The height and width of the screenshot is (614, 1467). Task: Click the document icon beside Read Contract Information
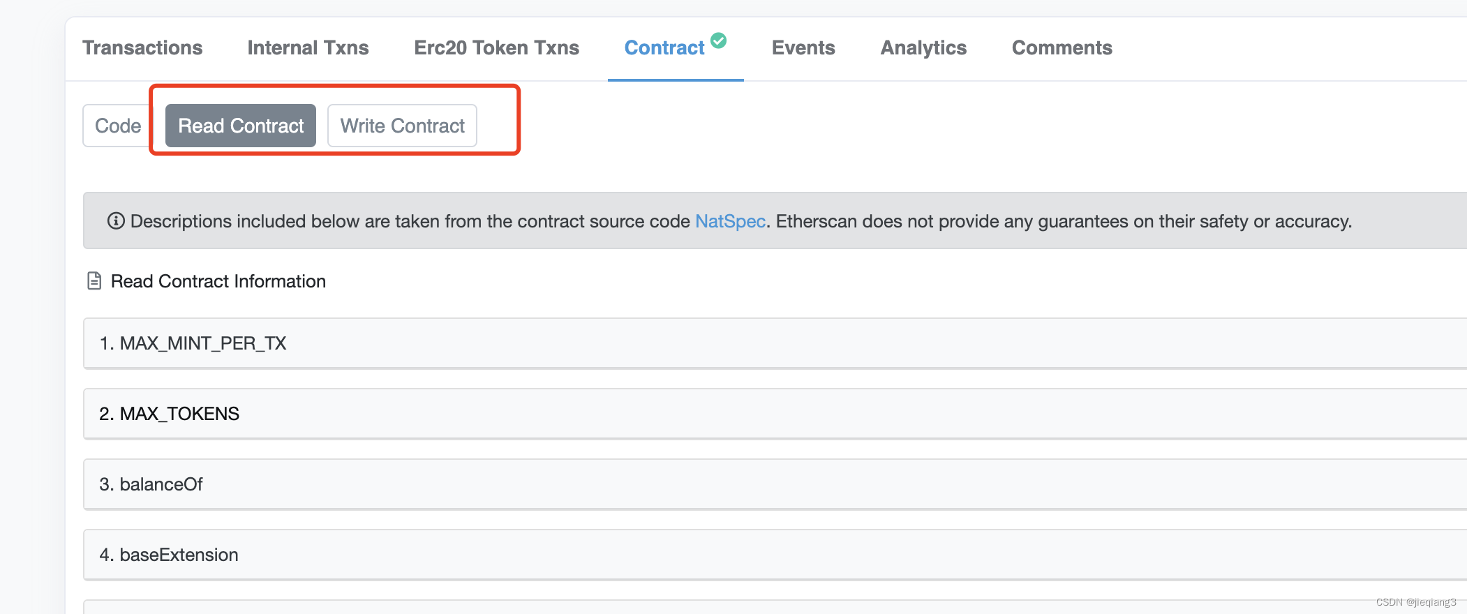point(94,281)
